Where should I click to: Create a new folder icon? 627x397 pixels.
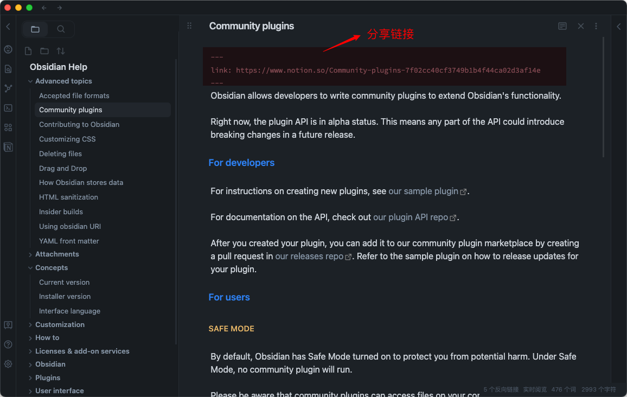coord(44,51)
